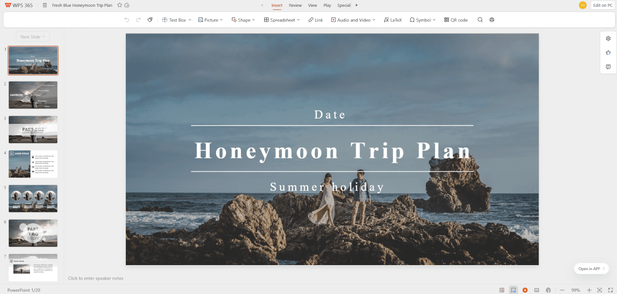Expand the Symbol dropdown arrow
Screen dimensions: 617x294
point(434,20)
